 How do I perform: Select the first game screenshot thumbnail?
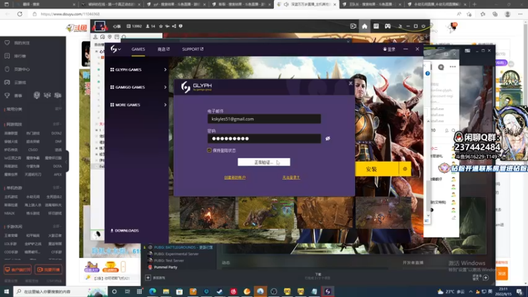208,213
